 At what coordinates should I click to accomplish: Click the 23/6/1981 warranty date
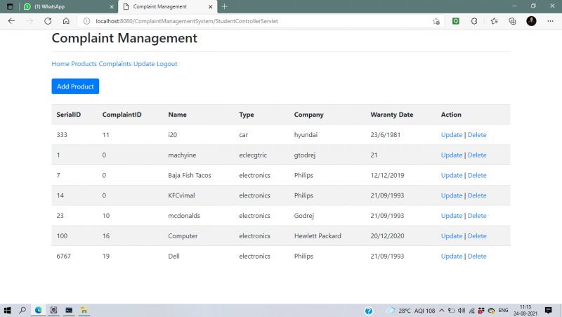click(x=385, y=135)
